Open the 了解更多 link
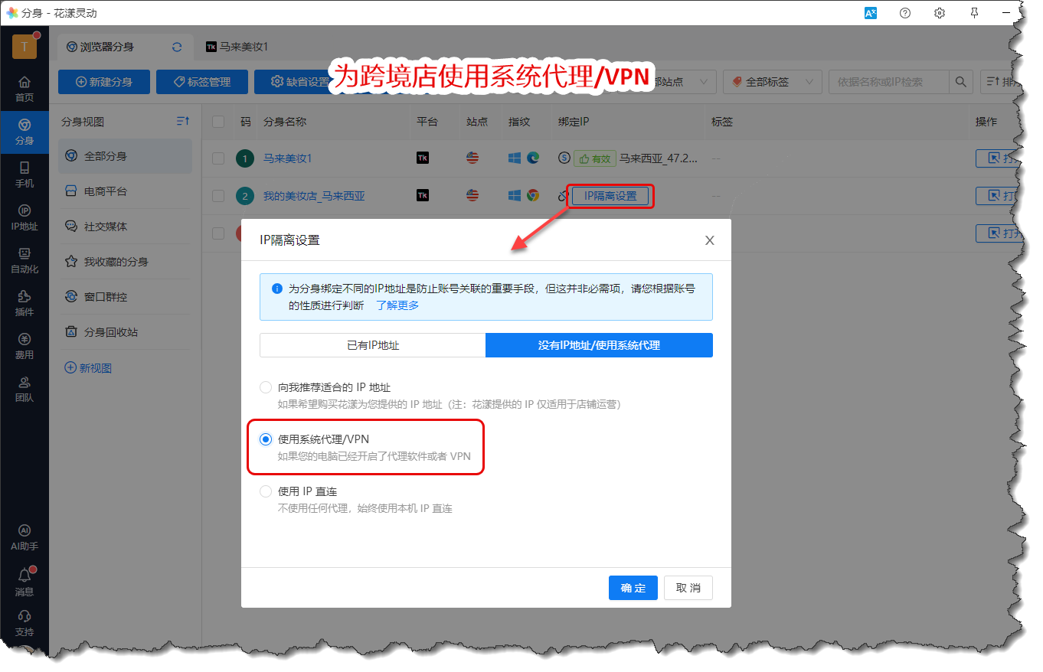 397,305
